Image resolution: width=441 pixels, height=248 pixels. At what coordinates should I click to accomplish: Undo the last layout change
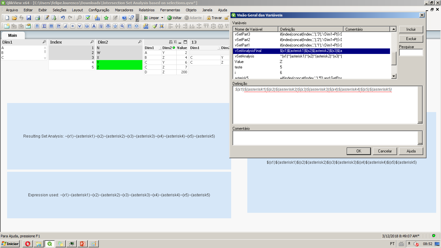[x=63, y=18]
